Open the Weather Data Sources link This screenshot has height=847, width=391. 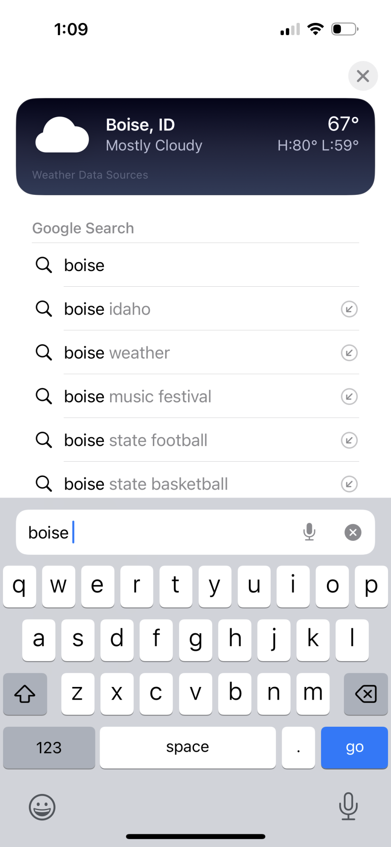90,175
